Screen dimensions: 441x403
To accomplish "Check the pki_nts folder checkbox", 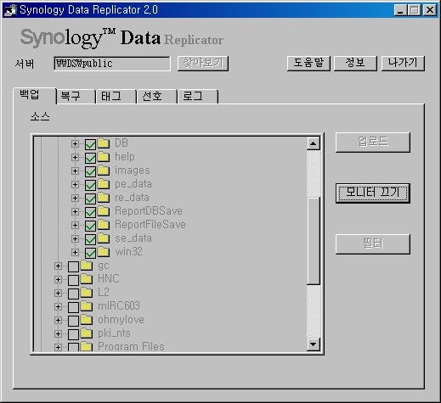I will click(73, 334).
